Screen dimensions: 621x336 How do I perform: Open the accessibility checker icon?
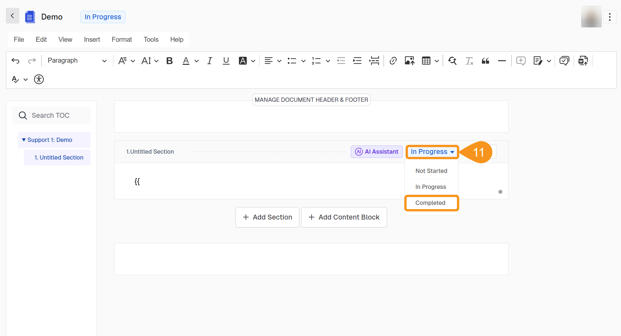pos(39,79)
